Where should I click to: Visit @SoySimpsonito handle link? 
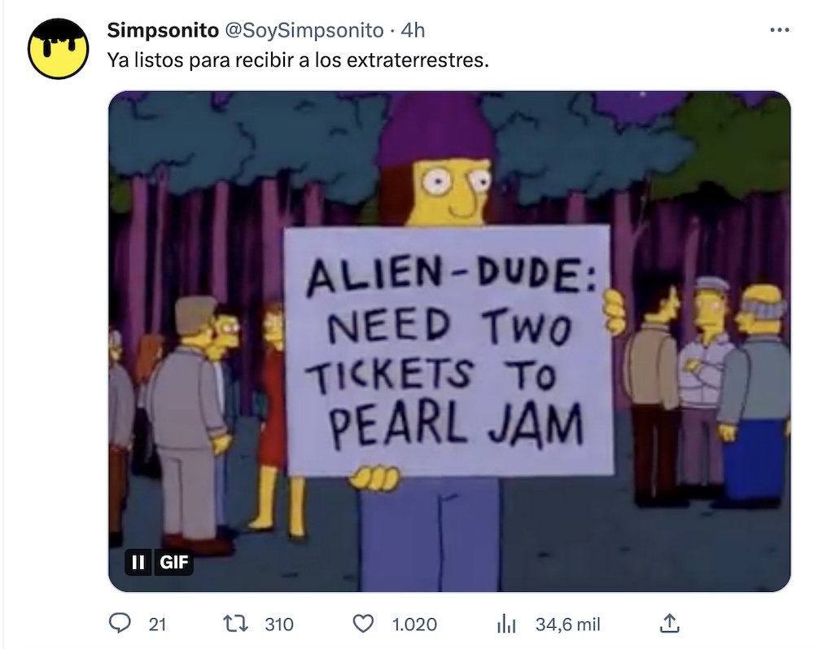(304, 30)
